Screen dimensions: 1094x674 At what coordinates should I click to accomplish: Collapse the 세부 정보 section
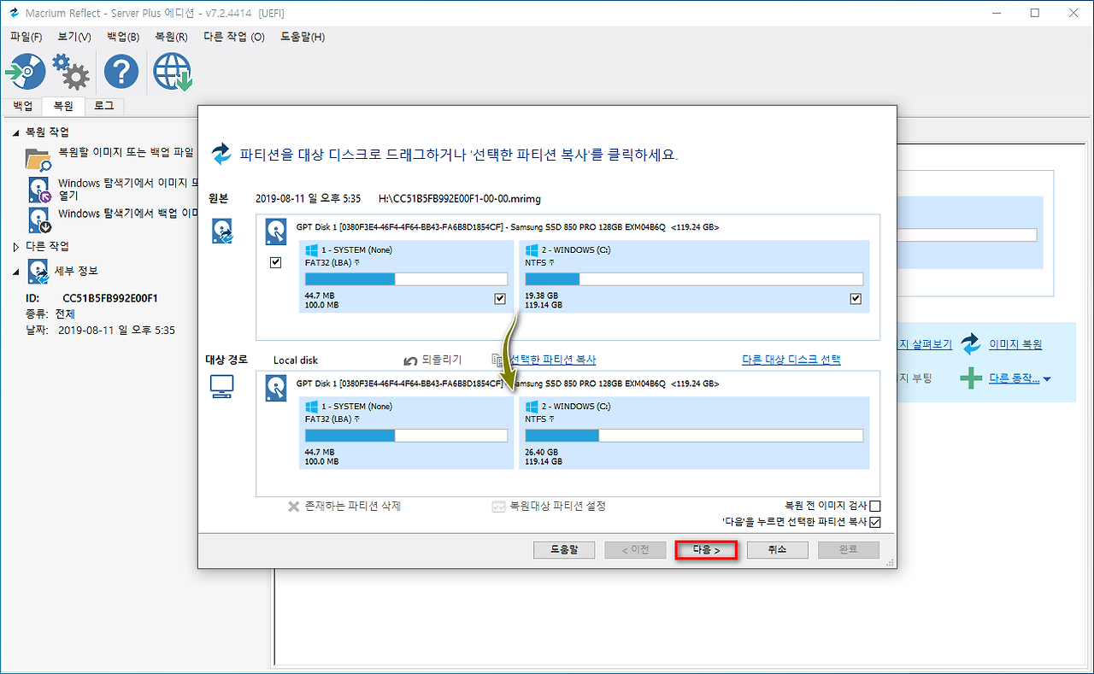point(15,272)
